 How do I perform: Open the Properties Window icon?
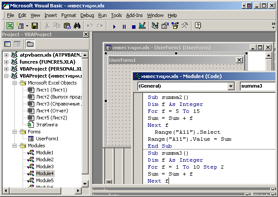[165, 26]
